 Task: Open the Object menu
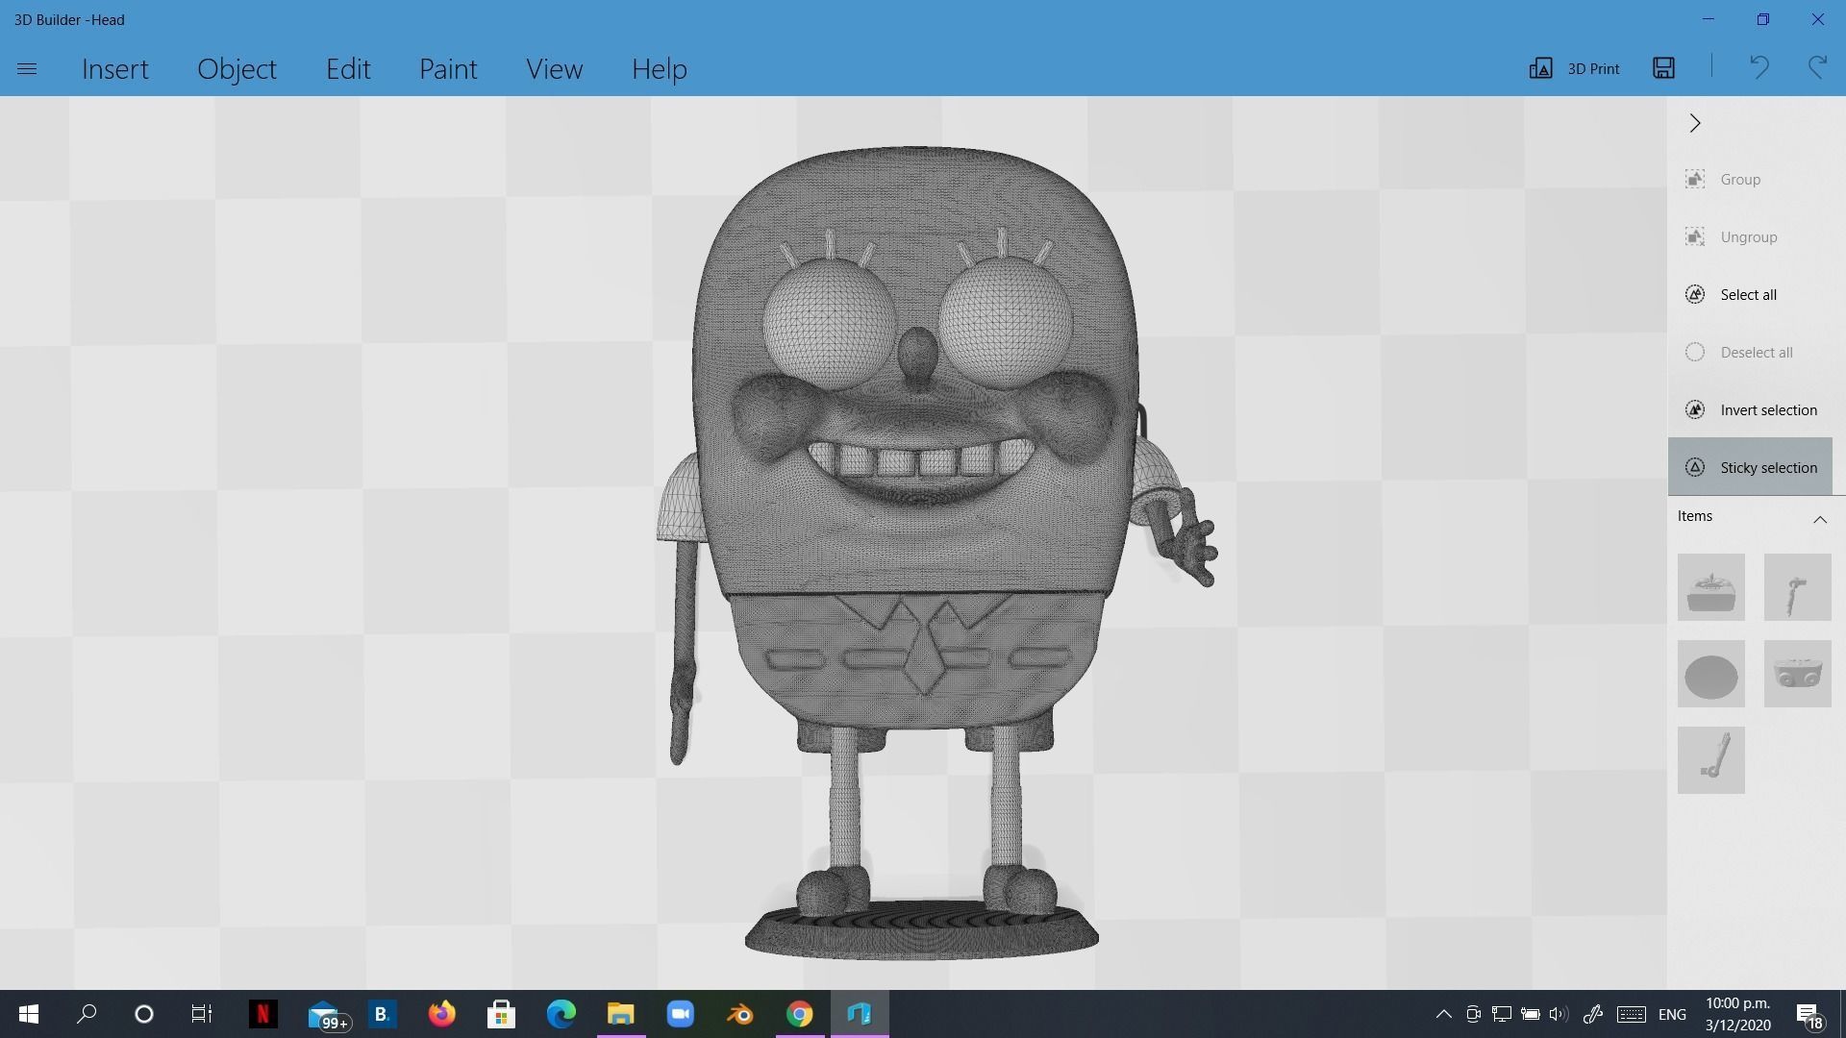(237, 69)
